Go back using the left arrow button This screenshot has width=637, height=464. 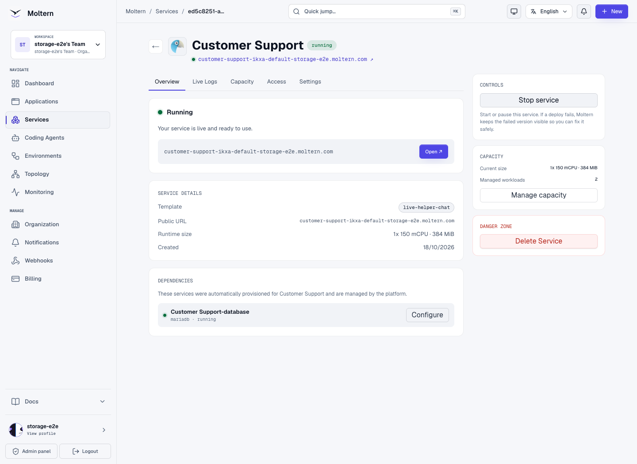(156, 46)
